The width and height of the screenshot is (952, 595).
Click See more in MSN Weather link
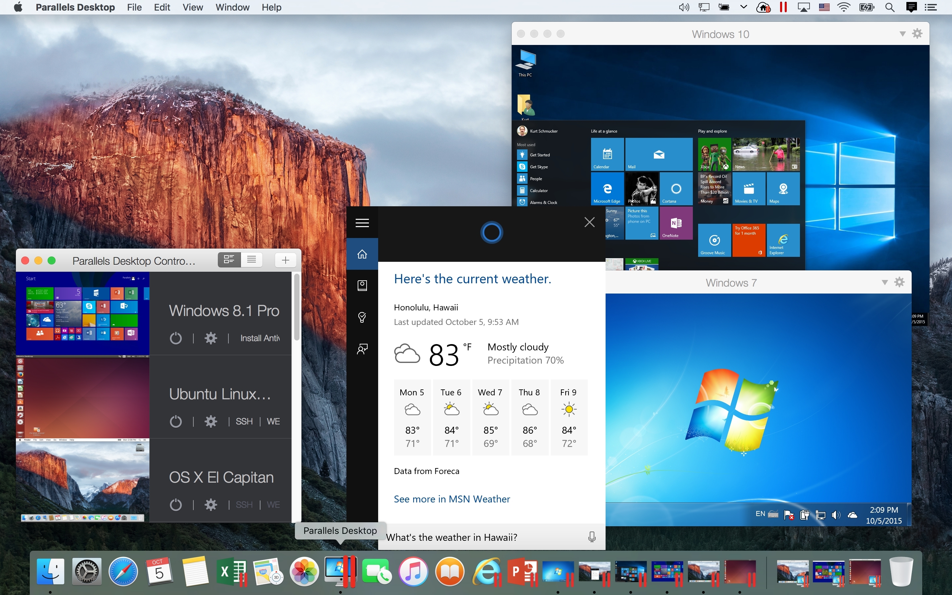point(452,499)
